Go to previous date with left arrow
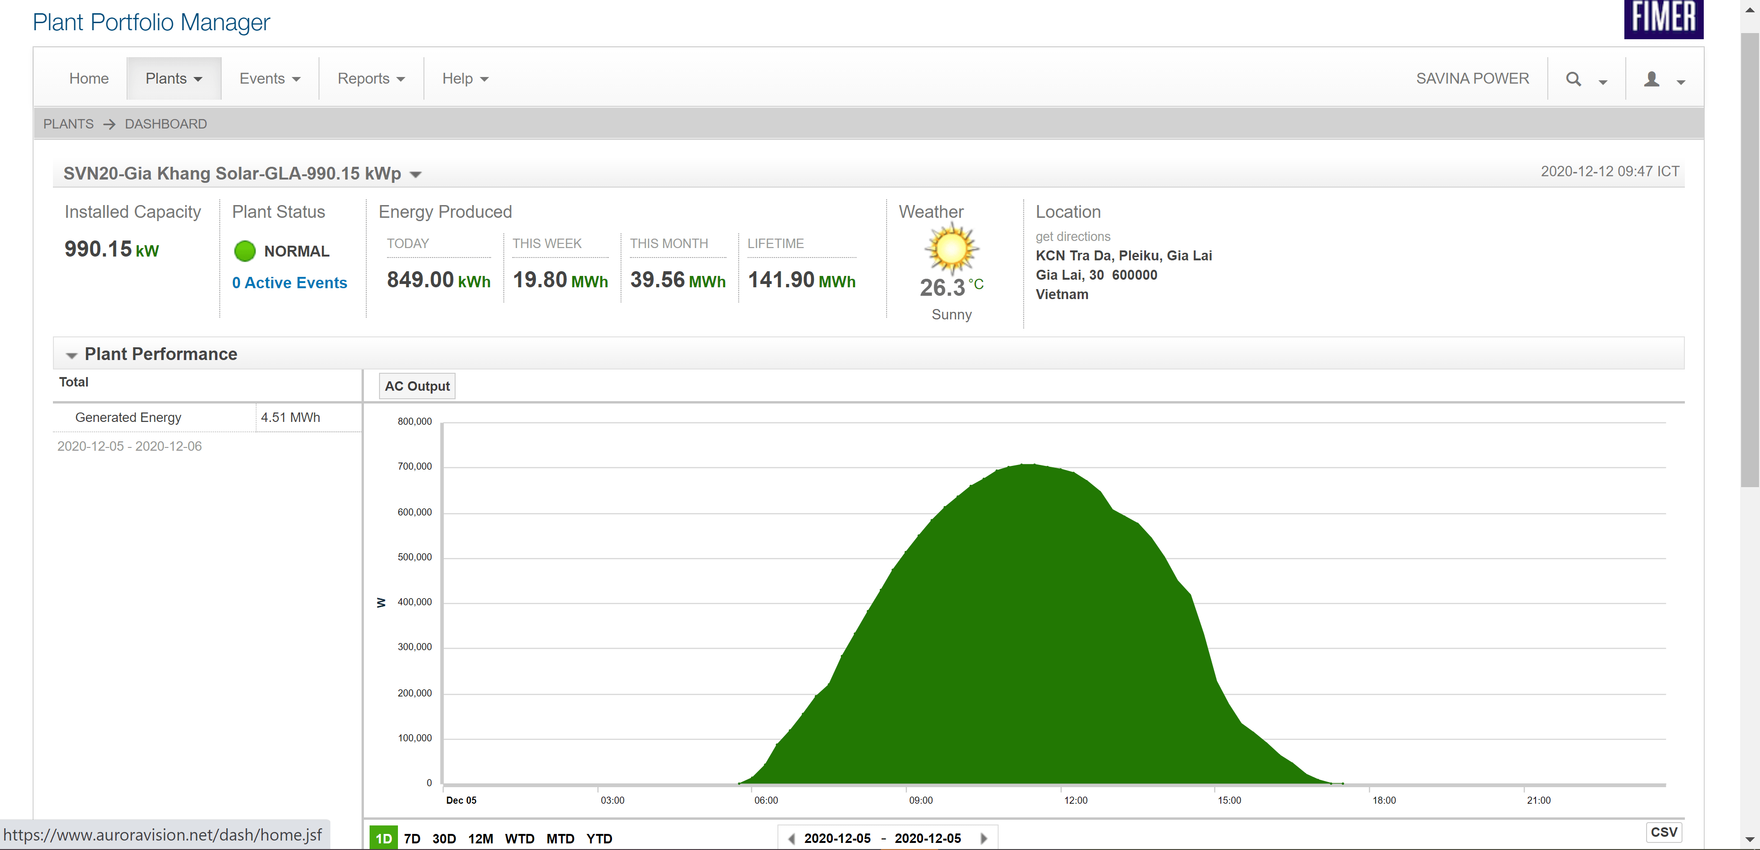 [791, 838]
